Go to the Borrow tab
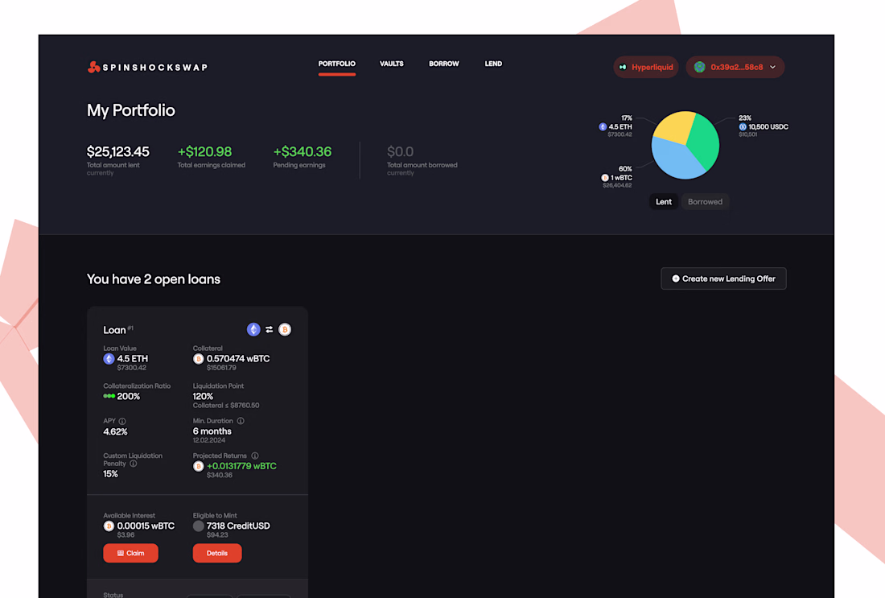This screenshot has height=598, width=885. (x=443, y=64)
